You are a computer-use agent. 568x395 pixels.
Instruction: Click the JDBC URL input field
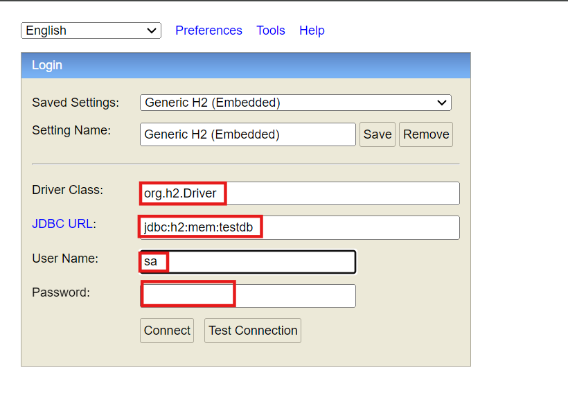[x=299, y=227]
